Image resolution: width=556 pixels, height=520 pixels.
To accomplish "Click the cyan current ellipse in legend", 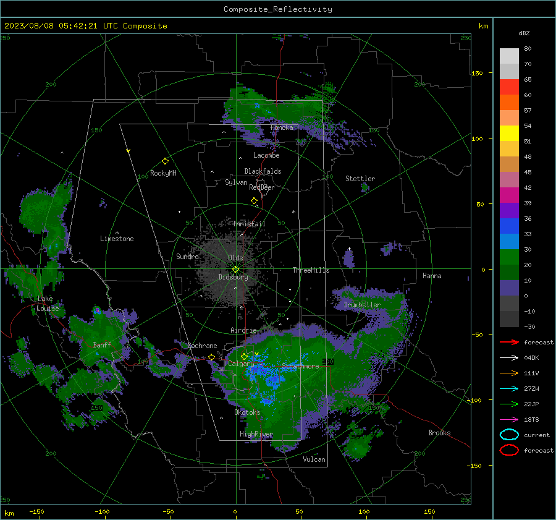I will point(509,435).
